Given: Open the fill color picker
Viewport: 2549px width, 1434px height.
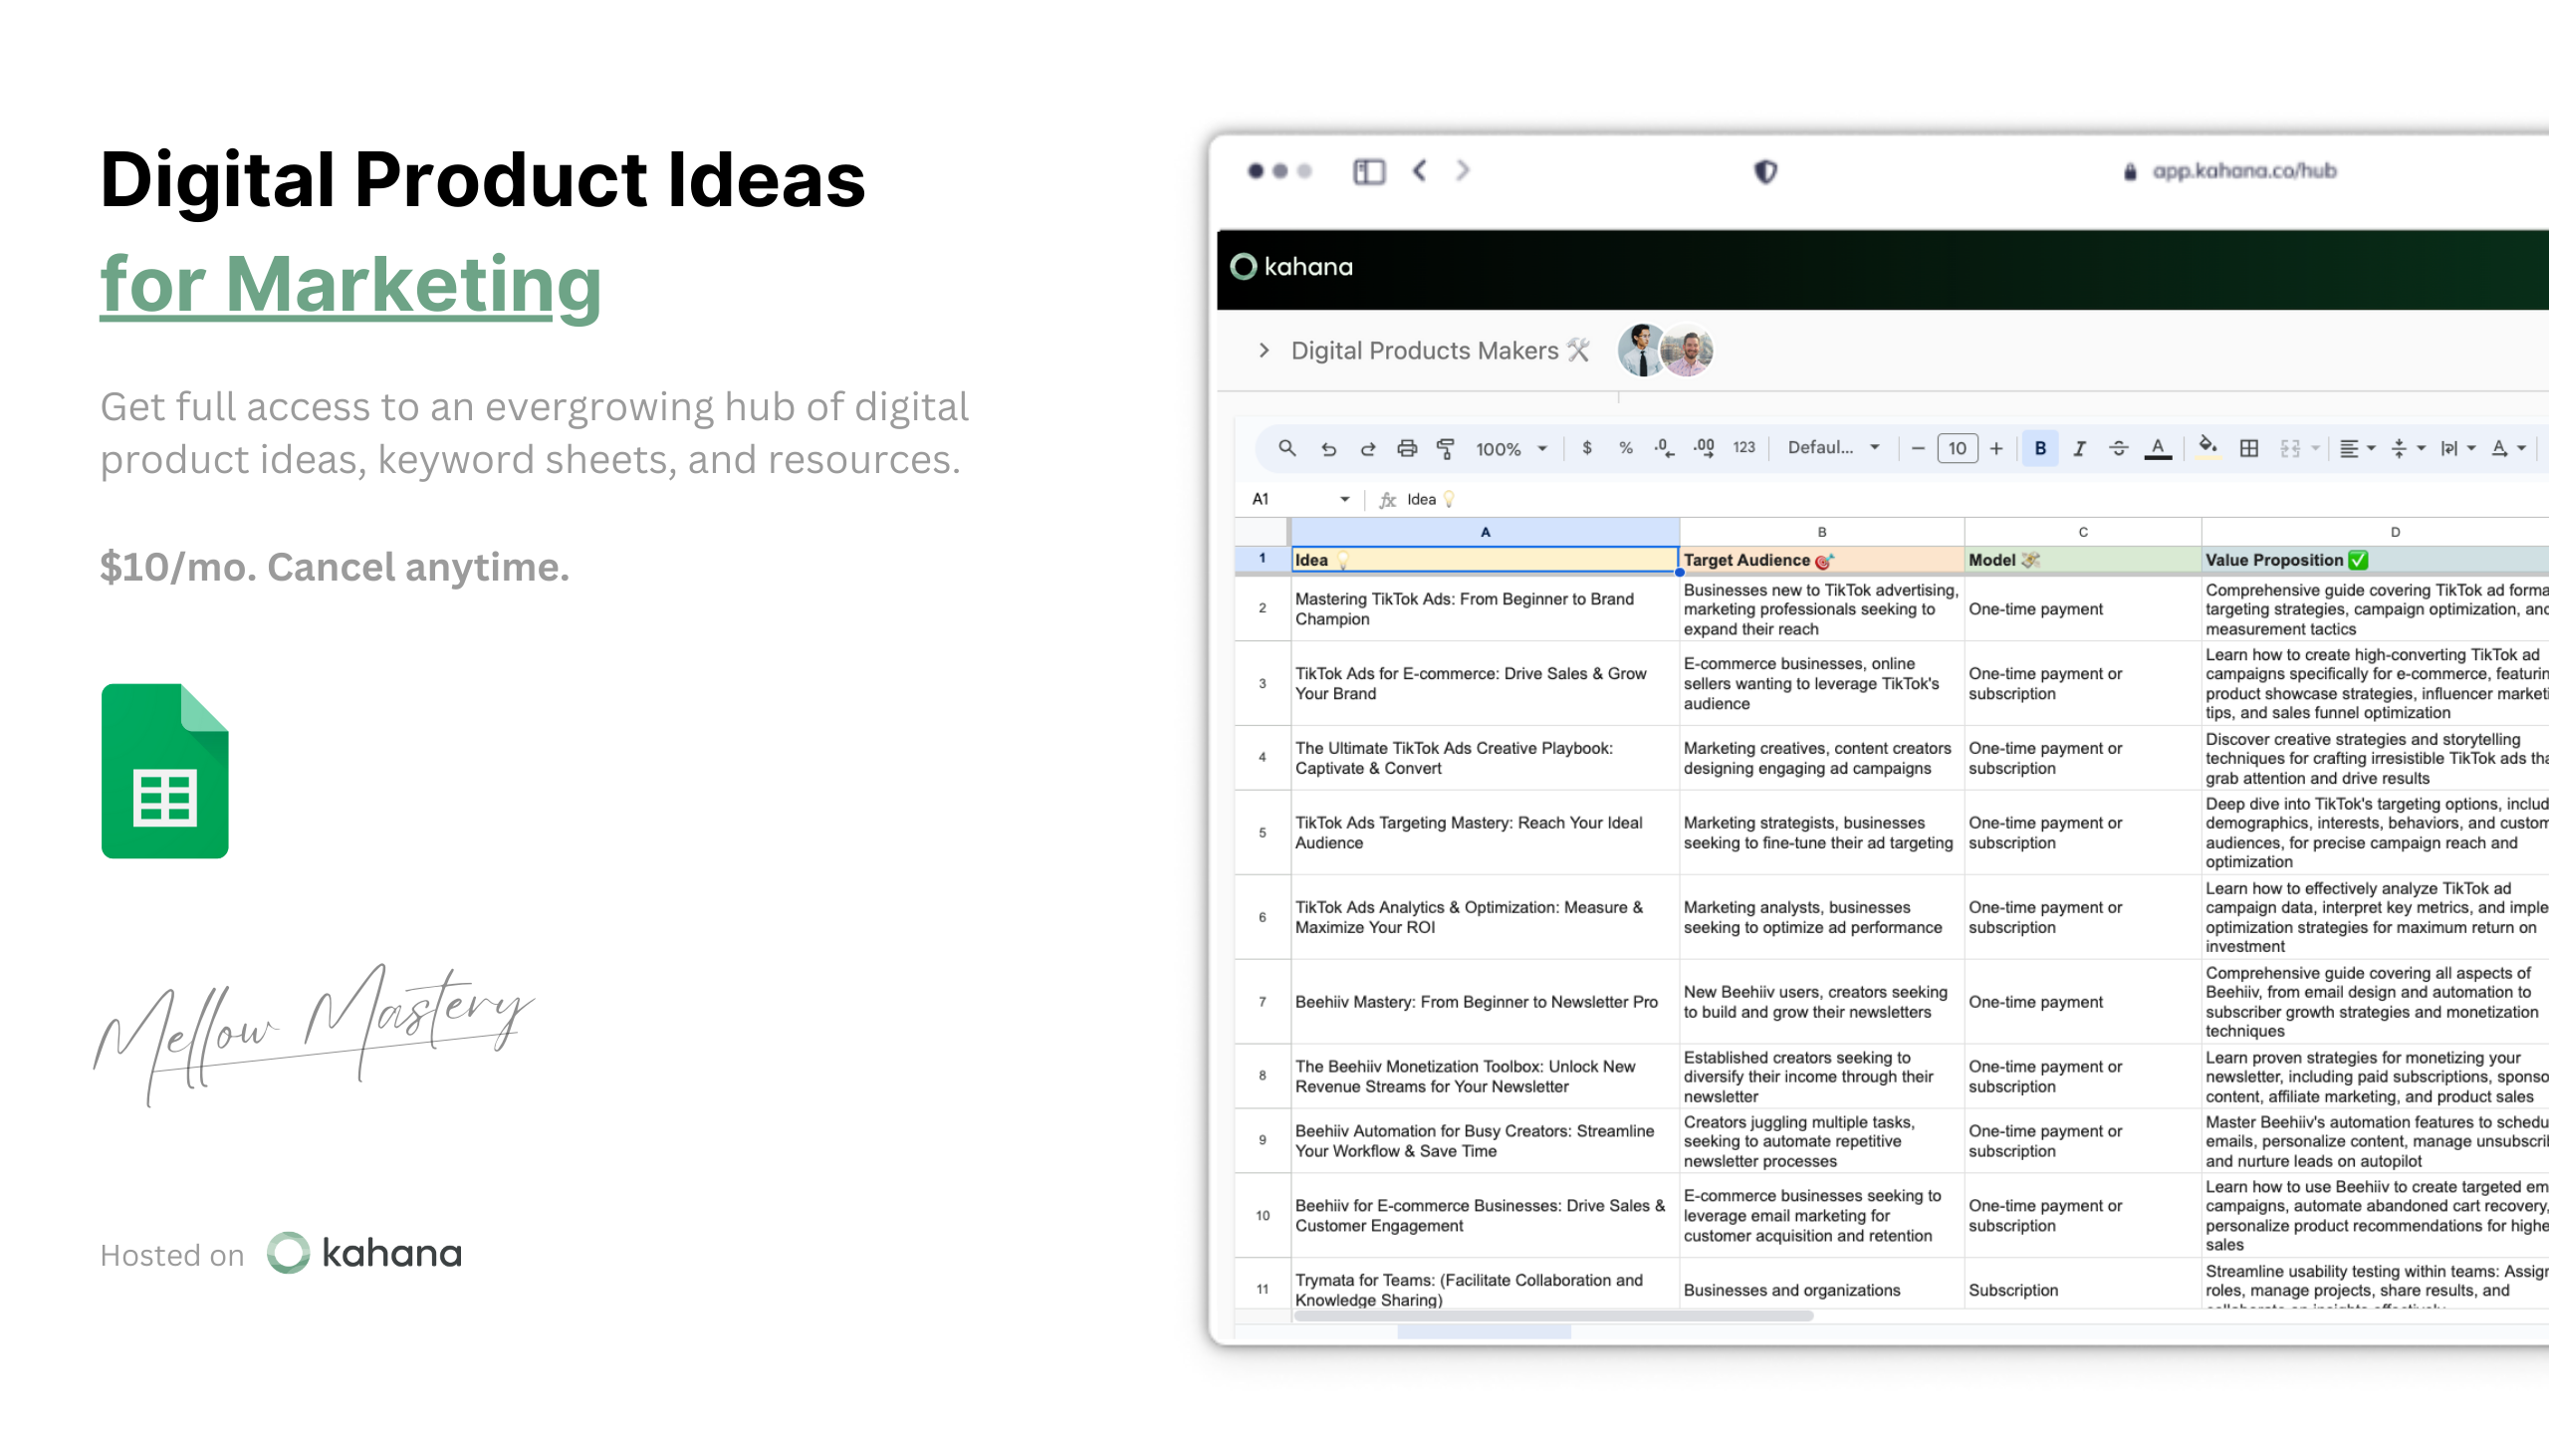Looking at the screenshot, I should tap(2207, 447).
